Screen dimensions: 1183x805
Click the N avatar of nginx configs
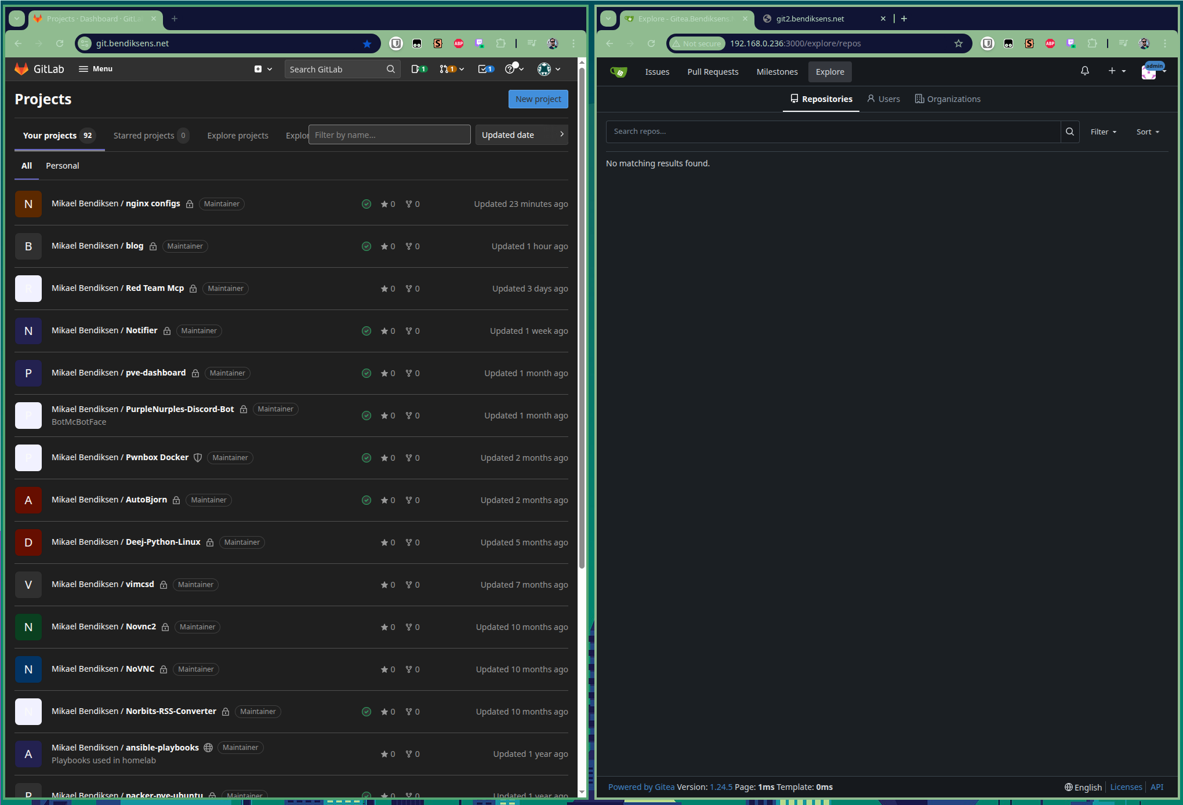point(28,204)
